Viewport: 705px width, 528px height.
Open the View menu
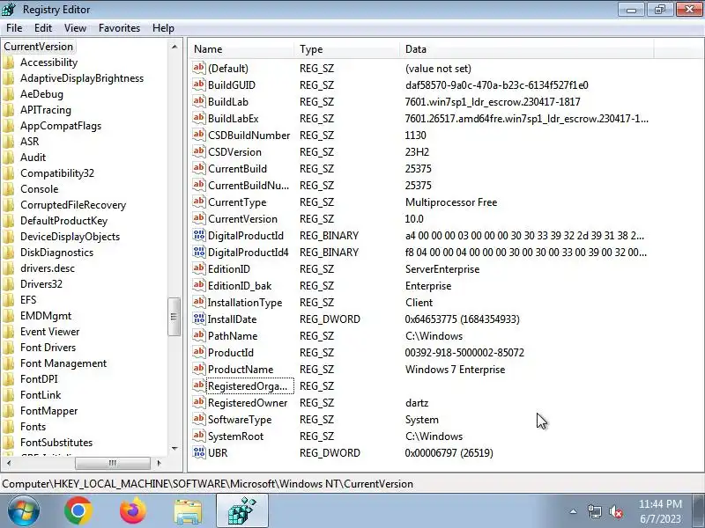pos(75,28)
